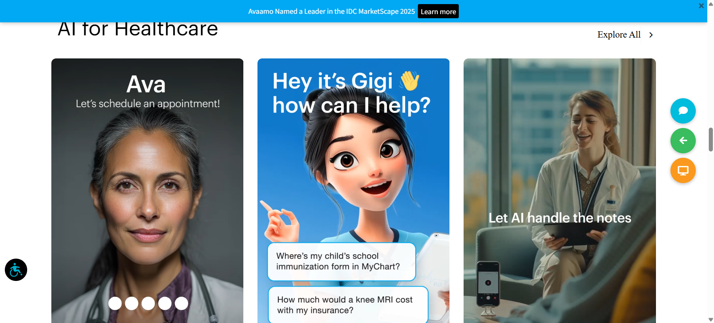
Task: Click the knee MRI cost question bubble
Action: 348,305
